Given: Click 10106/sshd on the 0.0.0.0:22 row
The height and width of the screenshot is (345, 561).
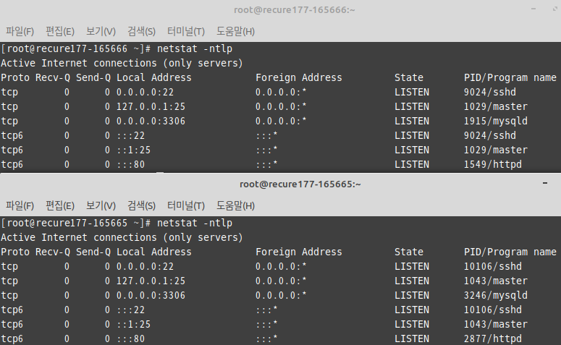Looking at the screenshot, I should tap(493, 266).
